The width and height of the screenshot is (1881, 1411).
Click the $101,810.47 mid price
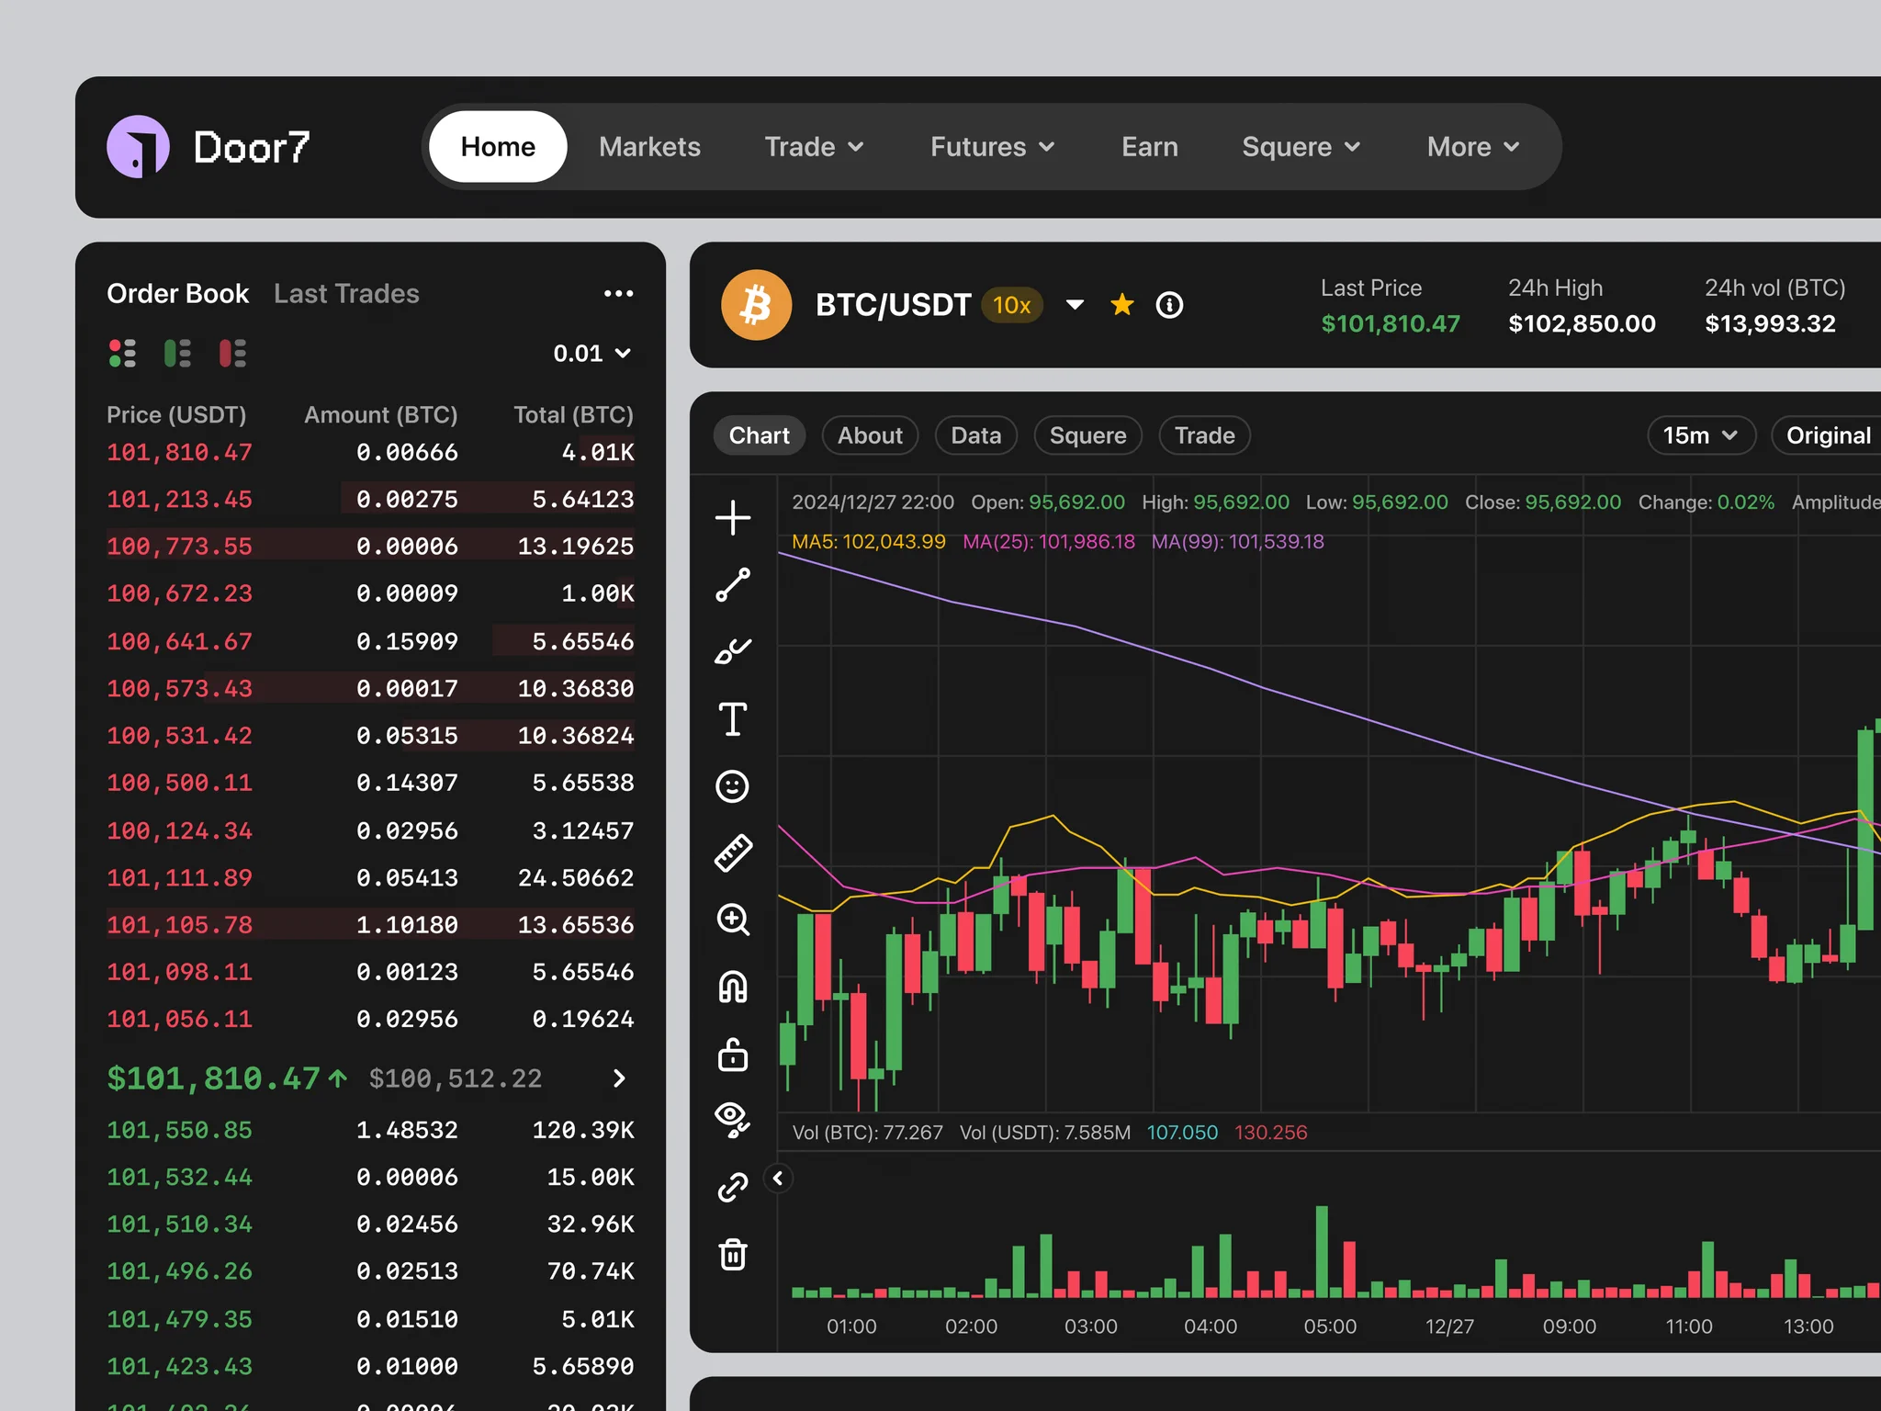tap(214, 1078)
